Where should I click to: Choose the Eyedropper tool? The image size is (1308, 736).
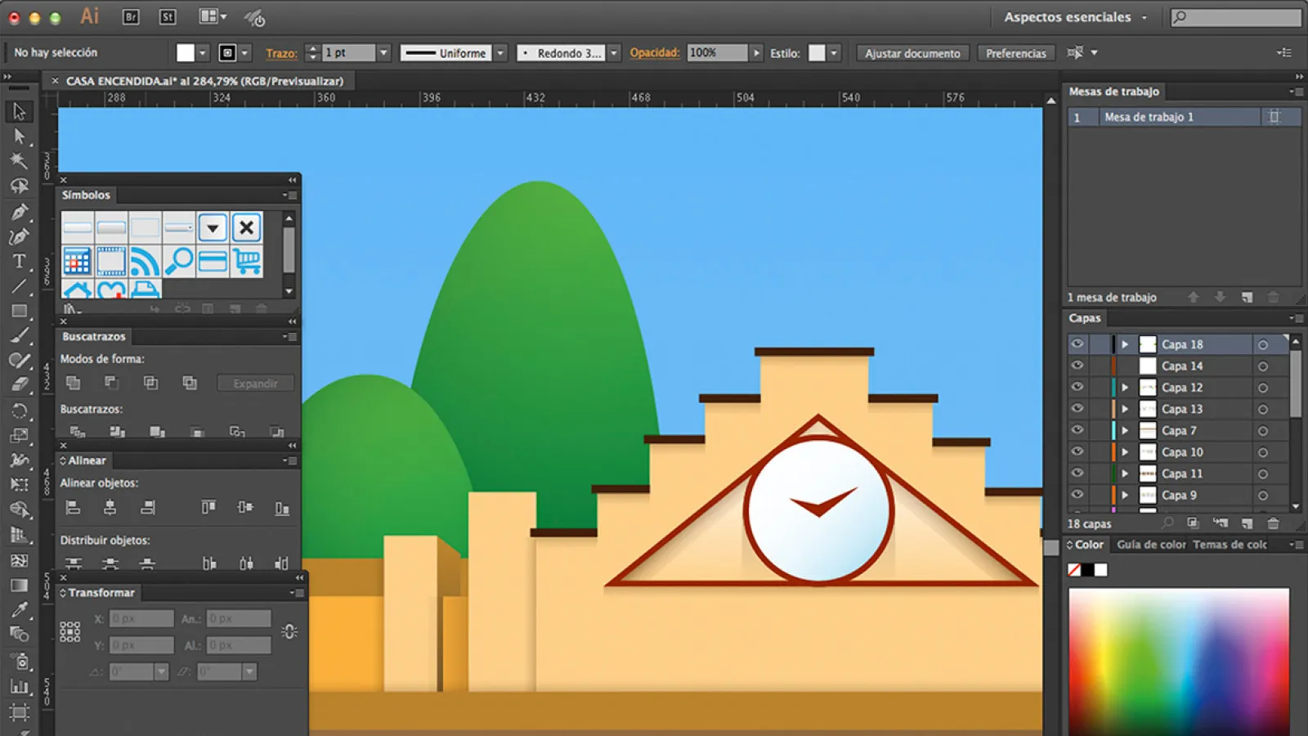click(x=20, y=607)
